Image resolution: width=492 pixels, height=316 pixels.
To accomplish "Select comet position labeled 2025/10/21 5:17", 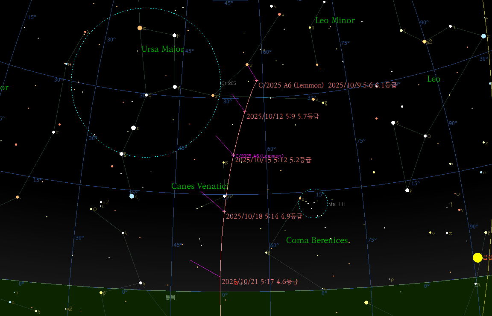I will [220, 277].
